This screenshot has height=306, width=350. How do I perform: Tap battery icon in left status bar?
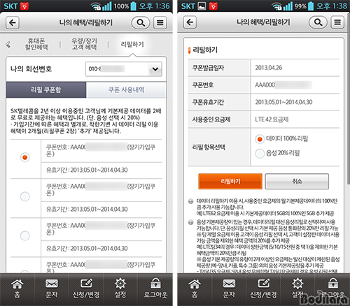134,6
